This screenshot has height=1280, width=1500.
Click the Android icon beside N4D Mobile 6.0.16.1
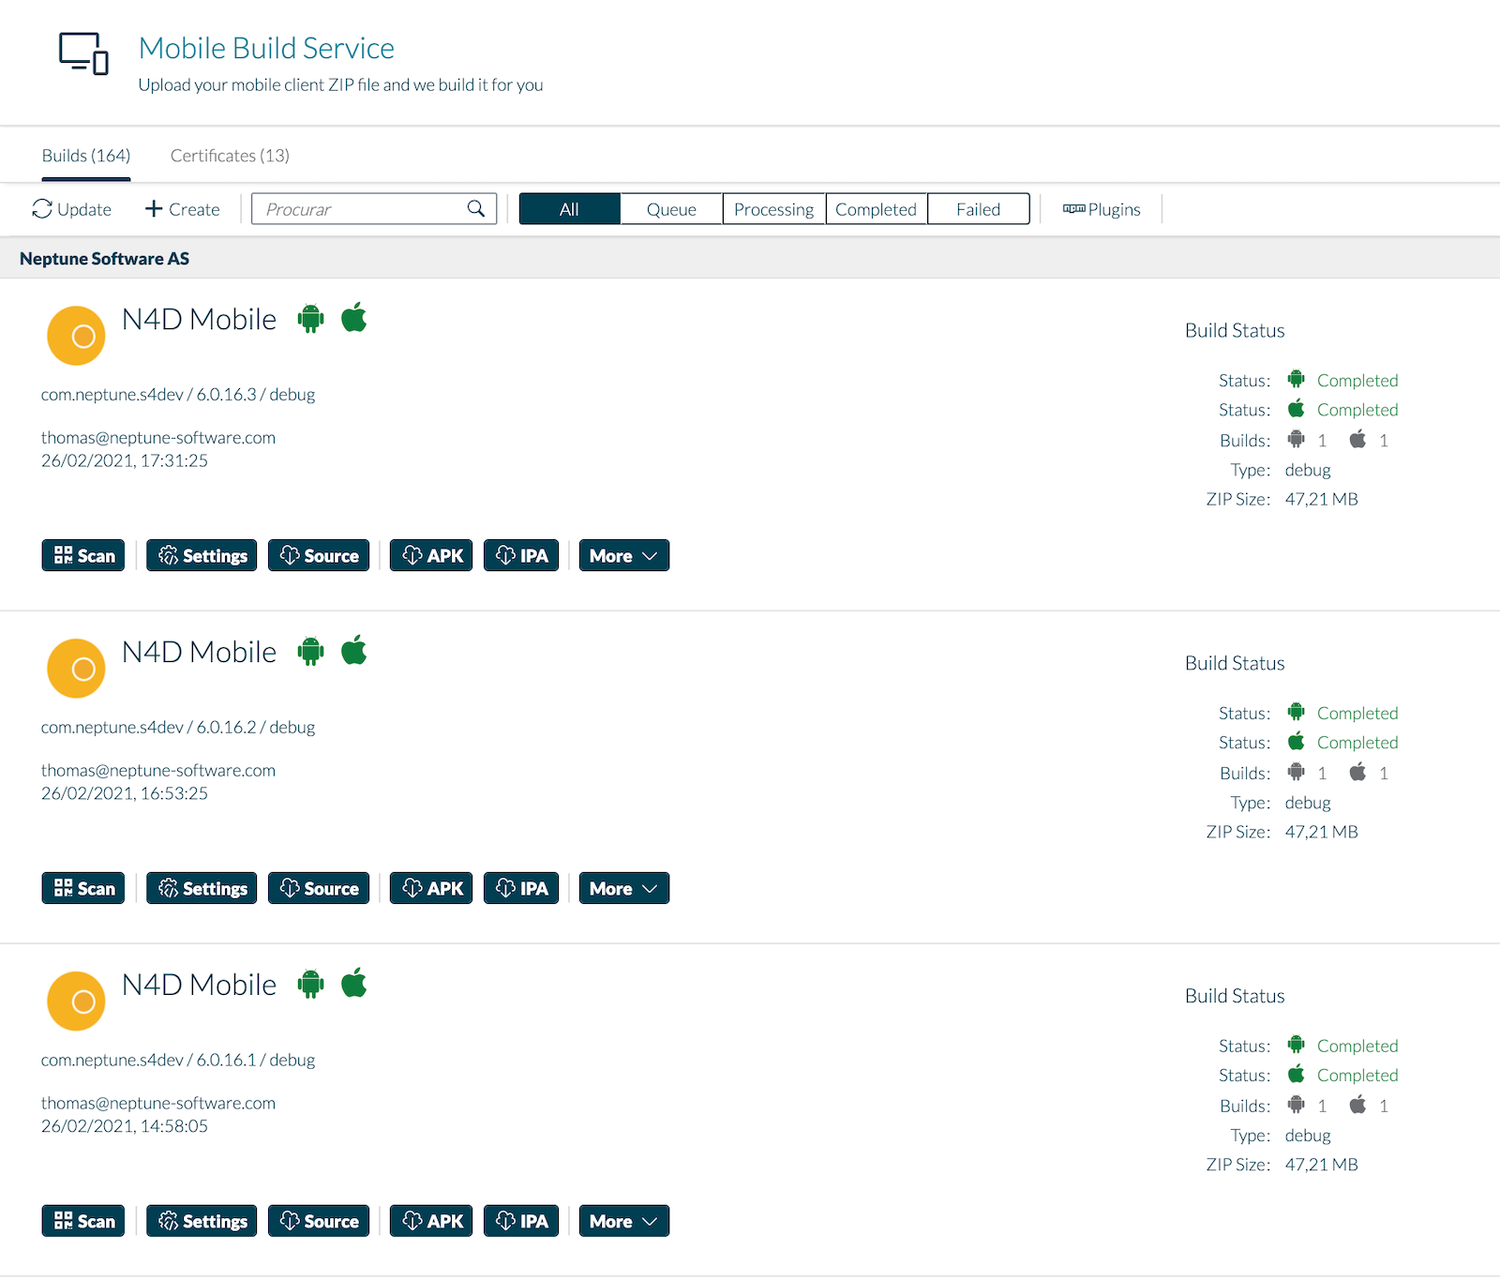pyautogui.click(x=310, y=985)
